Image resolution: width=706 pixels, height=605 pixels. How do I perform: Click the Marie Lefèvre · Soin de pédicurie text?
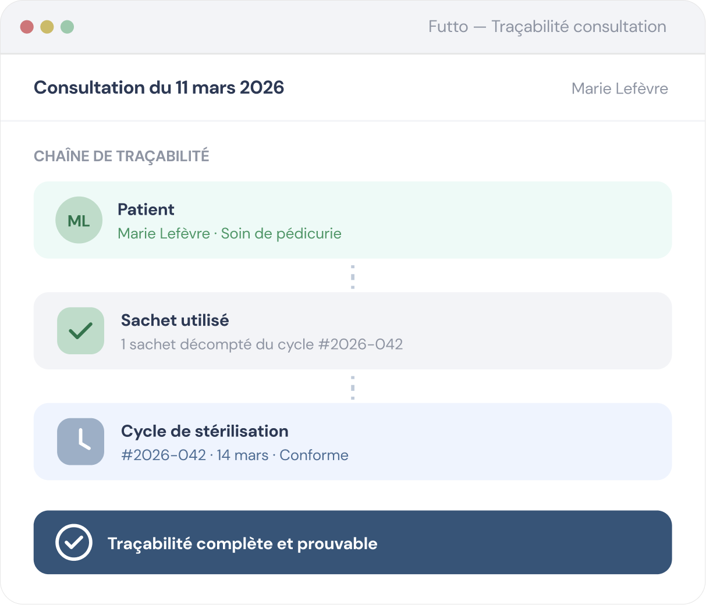pyautogui.click(x=229, y=233)
